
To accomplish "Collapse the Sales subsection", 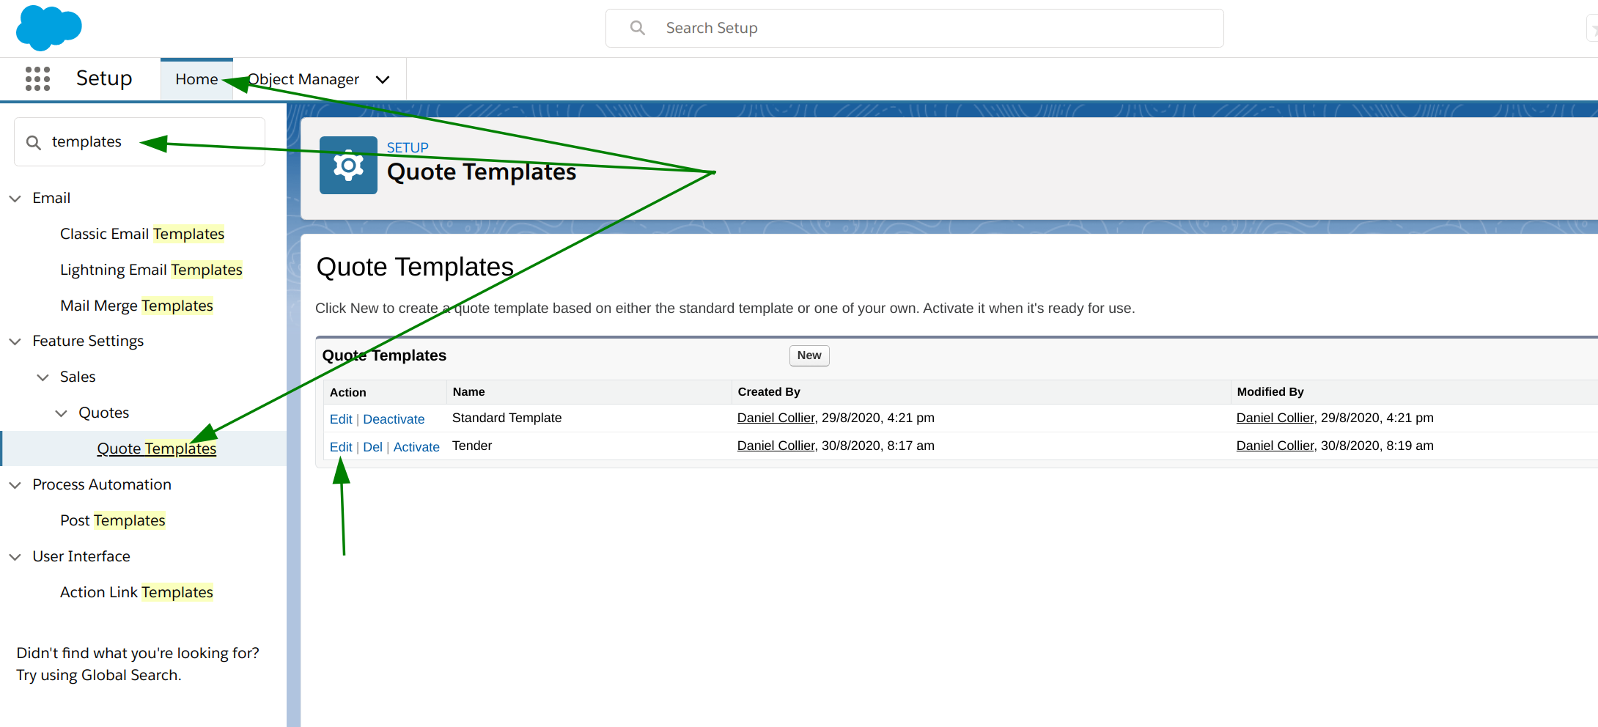I will 43,377.
